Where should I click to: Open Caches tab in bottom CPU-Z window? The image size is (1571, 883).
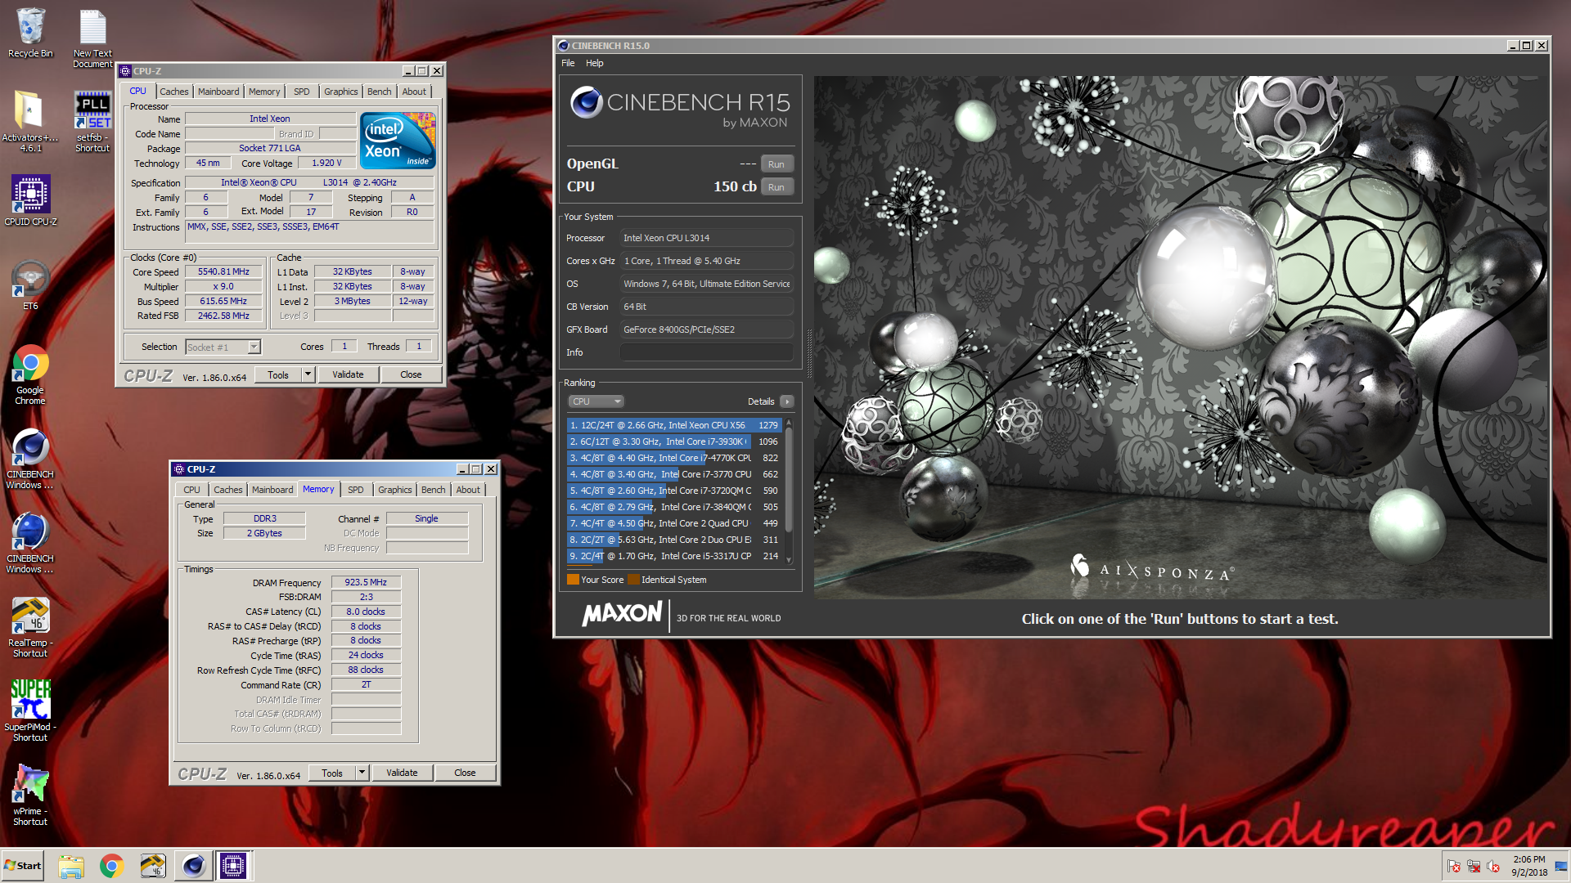(228, 490)
